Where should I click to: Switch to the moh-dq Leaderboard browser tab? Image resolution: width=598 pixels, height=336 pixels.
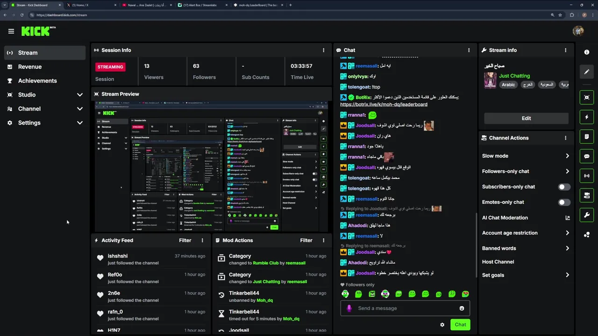(258, 5)
